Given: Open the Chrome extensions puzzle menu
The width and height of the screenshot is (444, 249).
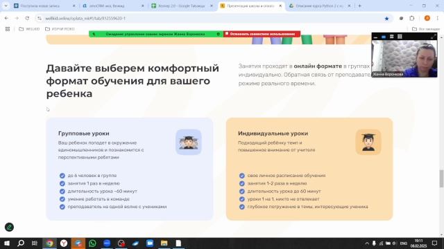Looking at the screenshot, I should [411, 19].
